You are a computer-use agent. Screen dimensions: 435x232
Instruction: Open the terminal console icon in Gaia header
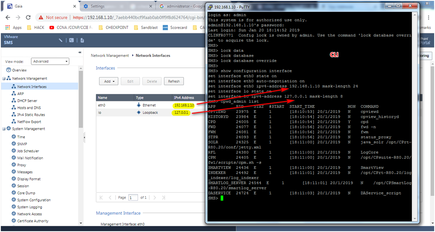pos(71,40)
